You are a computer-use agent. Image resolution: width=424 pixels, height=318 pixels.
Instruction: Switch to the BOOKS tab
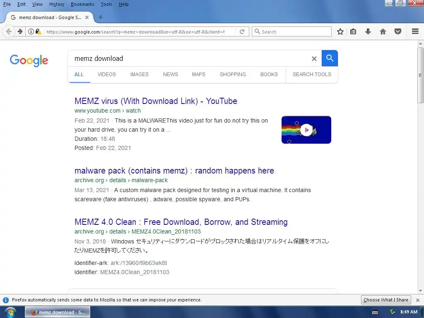pyautogui.click(x=269, y=75)
